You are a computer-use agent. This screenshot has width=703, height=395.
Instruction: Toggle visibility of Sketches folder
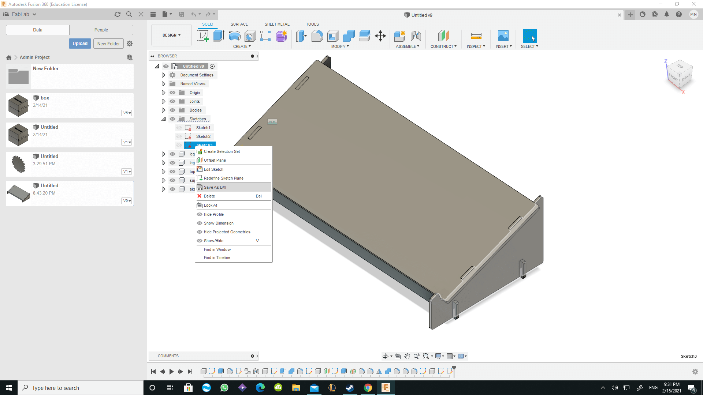172,119
